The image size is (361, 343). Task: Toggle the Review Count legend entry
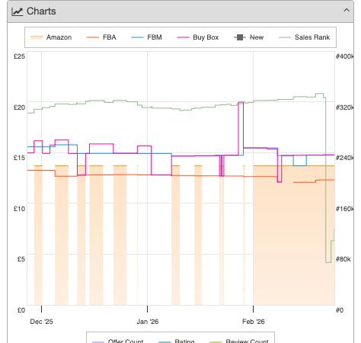tap(239, 341)
